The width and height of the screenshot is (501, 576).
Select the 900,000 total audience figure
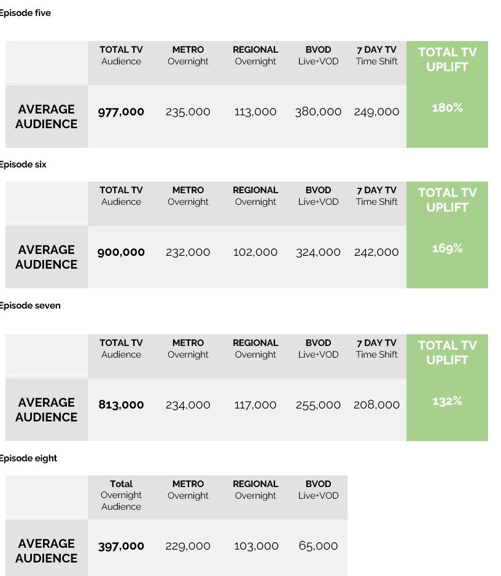coord(121,252)
